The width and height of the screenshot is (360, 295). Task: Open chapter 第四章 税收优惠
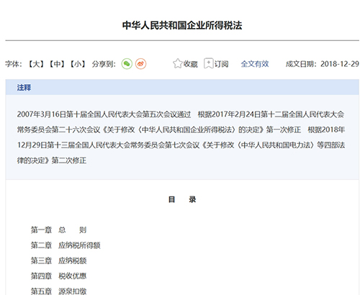58,276
